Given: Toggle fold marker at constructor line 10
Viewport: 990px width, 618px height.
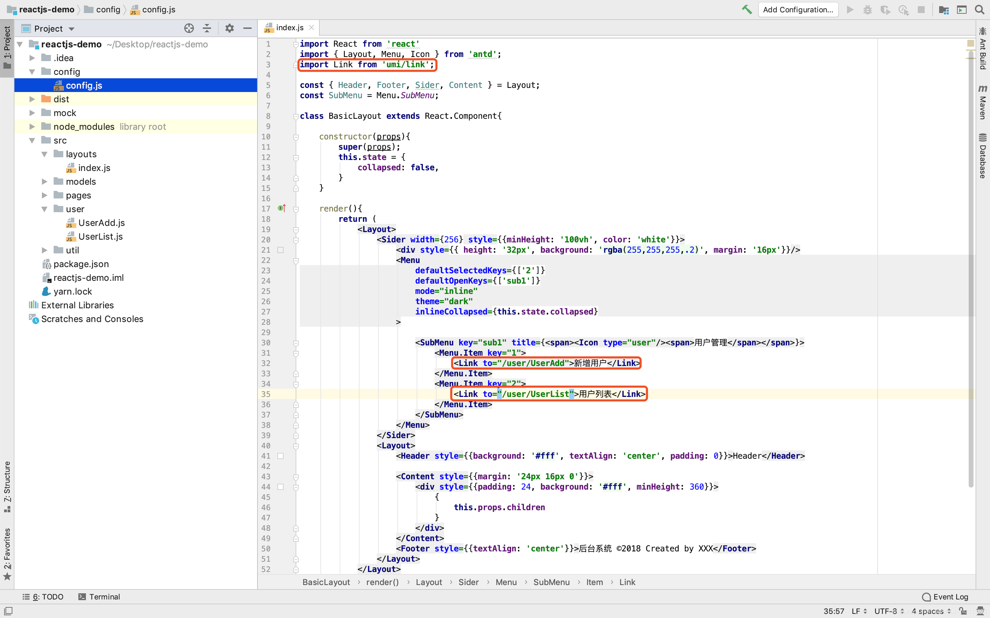Looking at the screenshot, I should click(296, 137).
